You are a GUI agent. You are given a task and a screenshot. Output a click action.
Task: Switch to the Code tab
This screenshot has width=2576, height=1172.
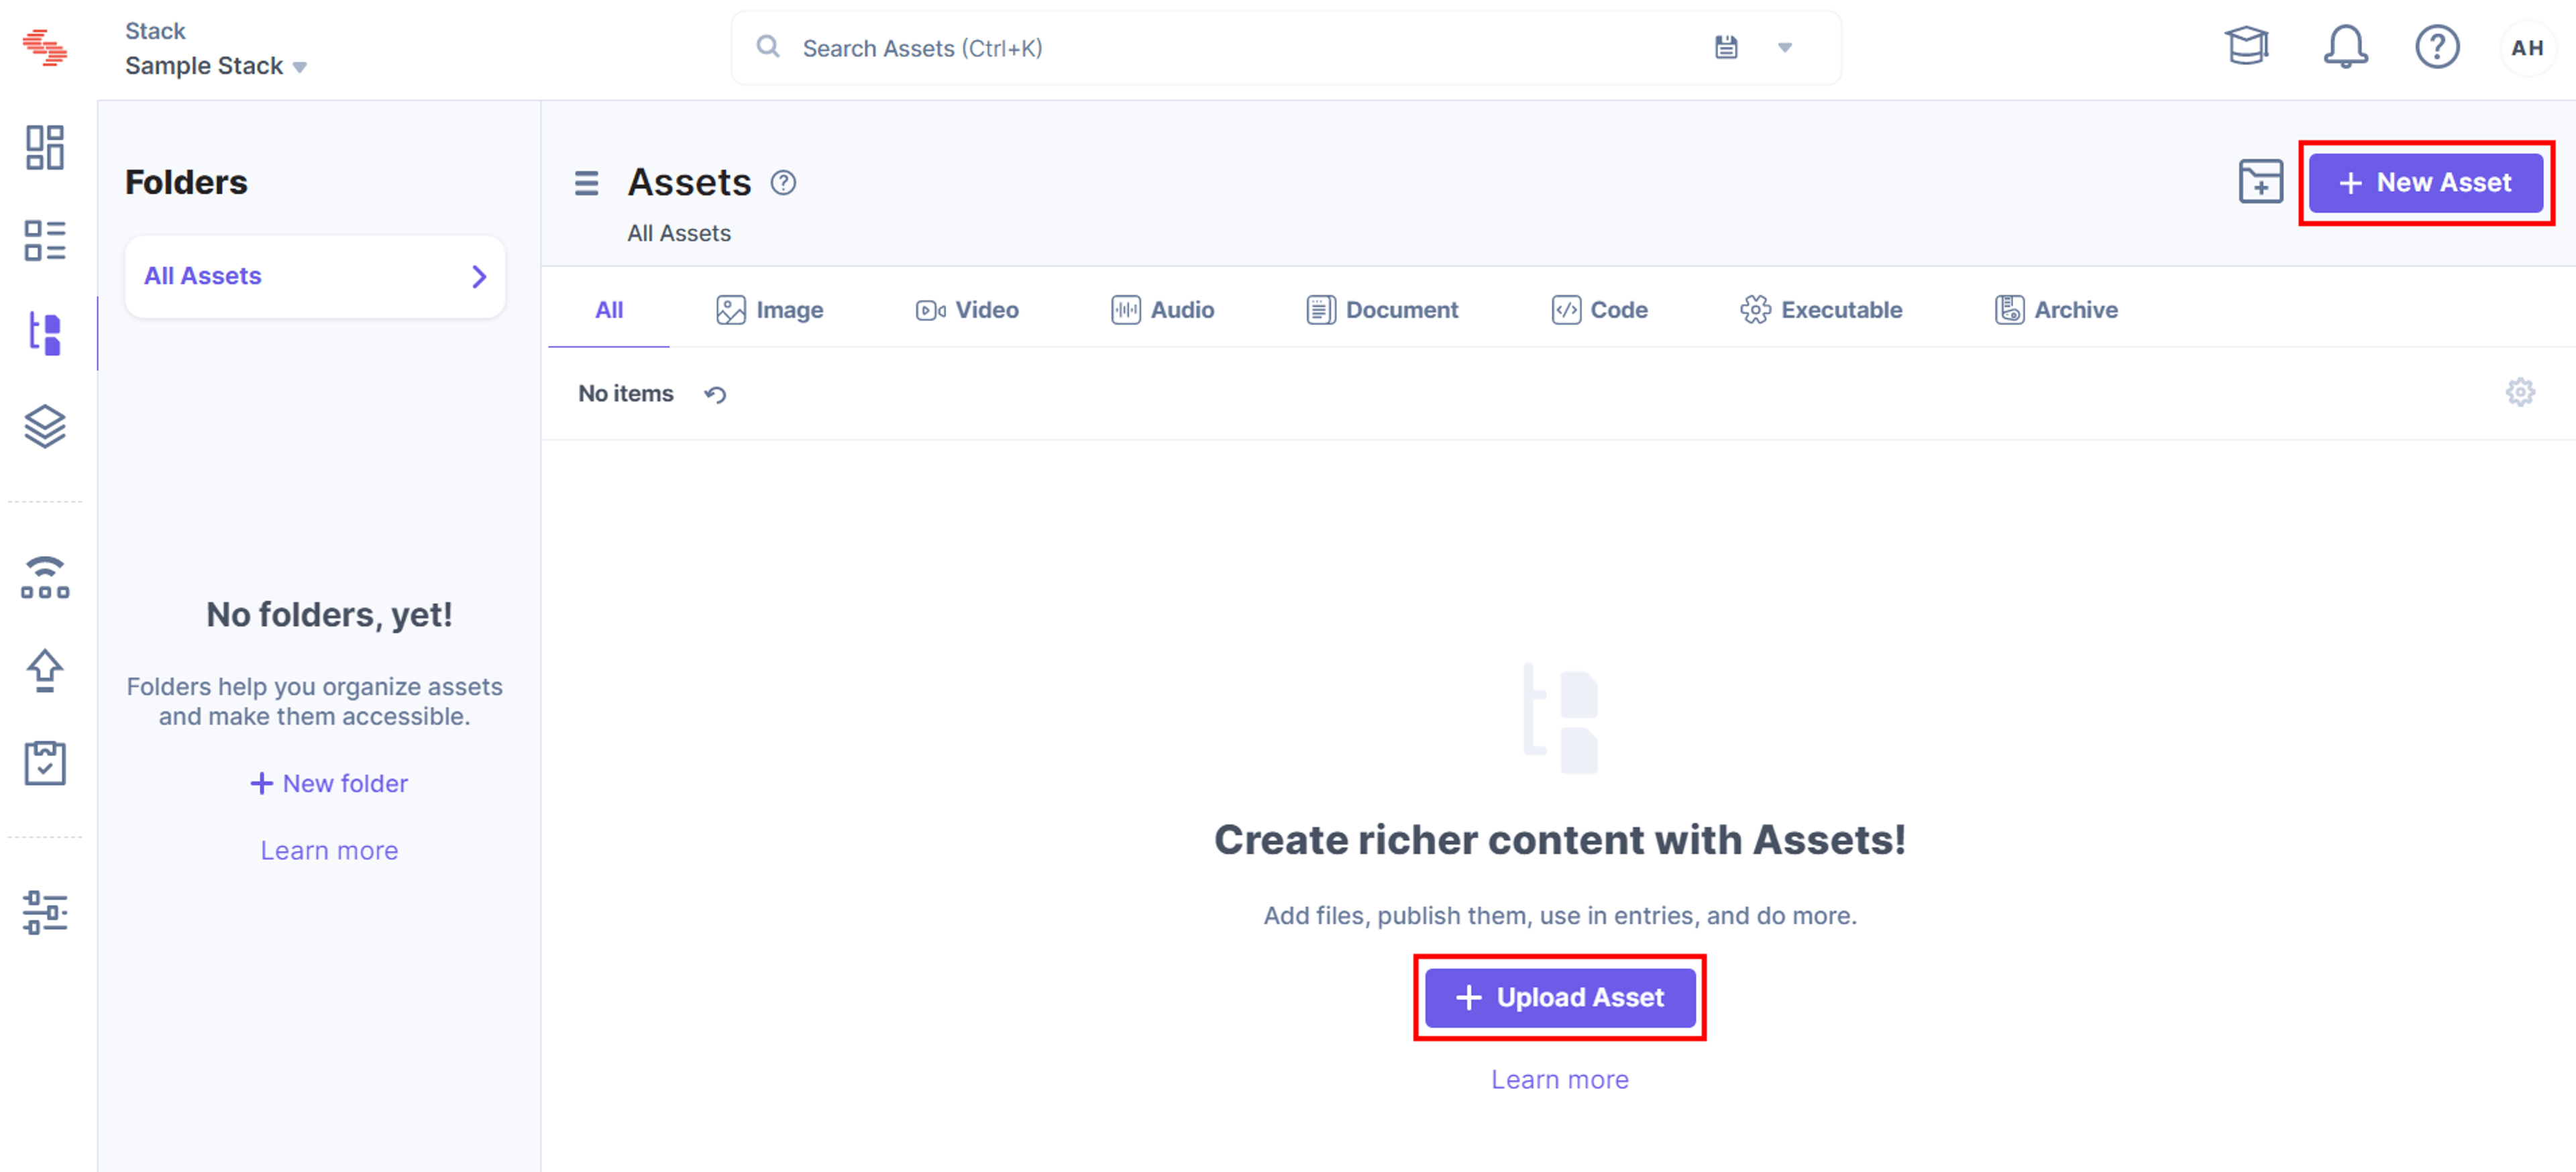tap(1599, 310)
